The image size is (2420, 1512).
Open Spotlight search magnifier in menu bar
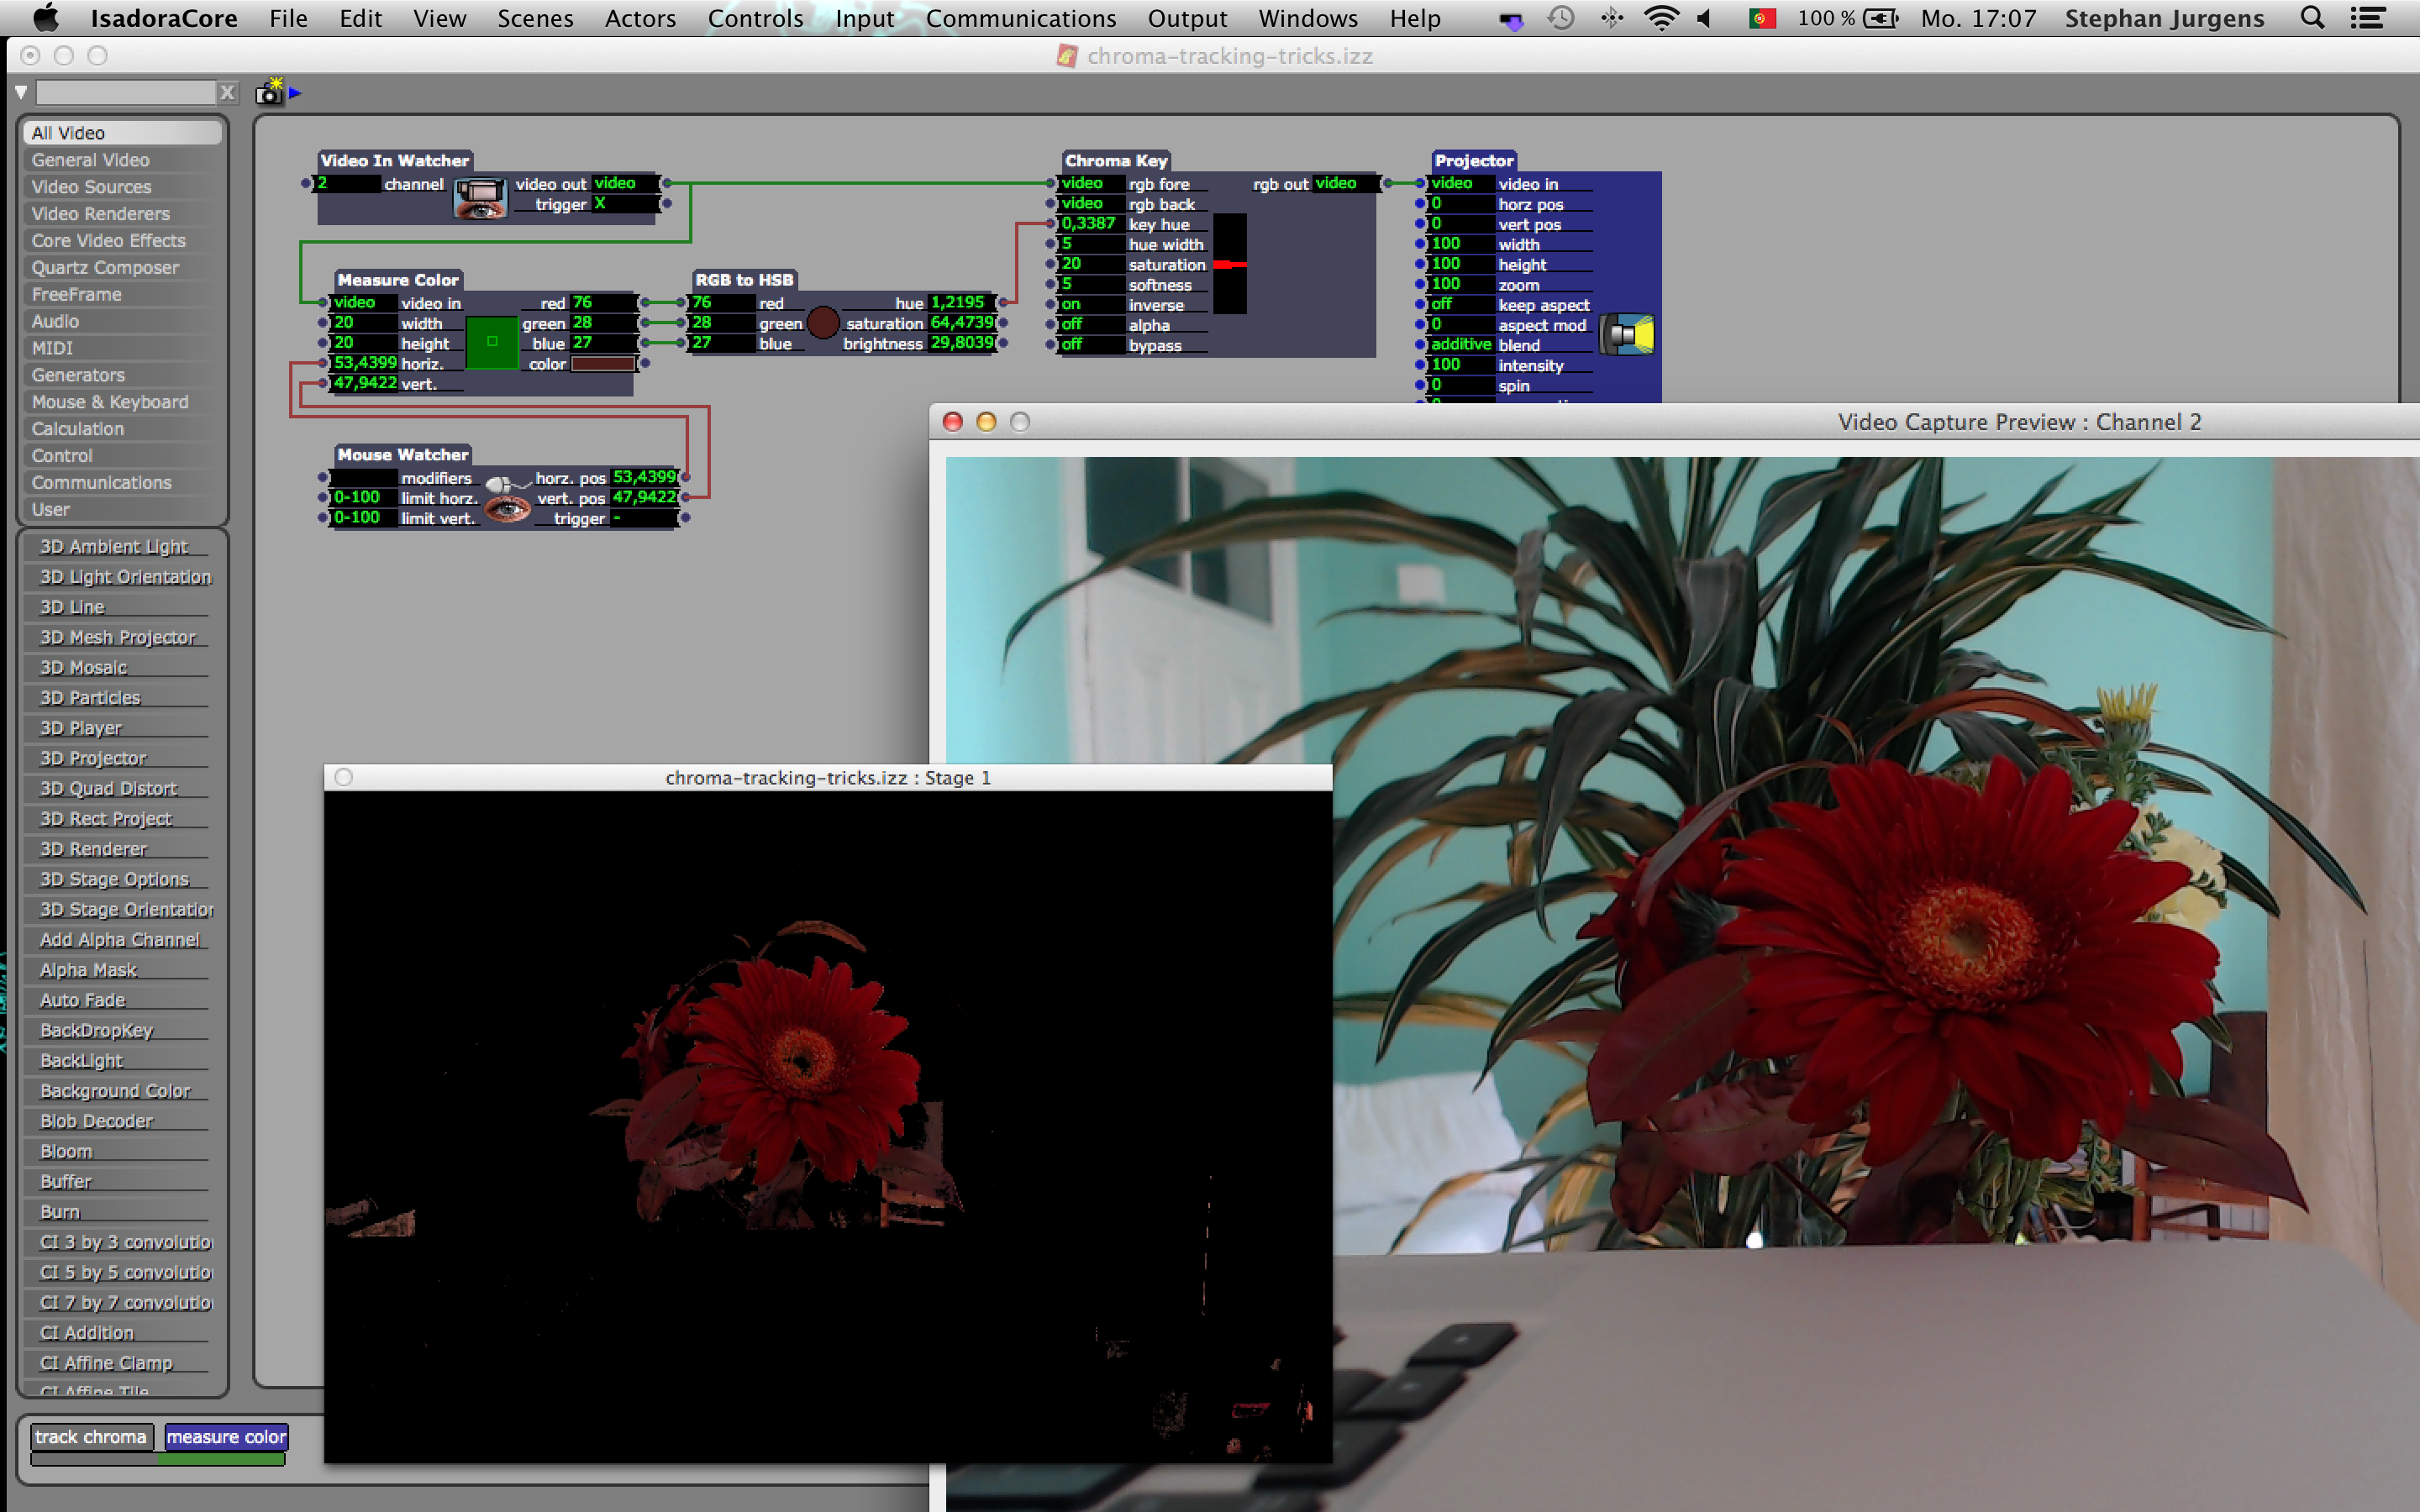pyautogui.click(x=2311, y=18)
